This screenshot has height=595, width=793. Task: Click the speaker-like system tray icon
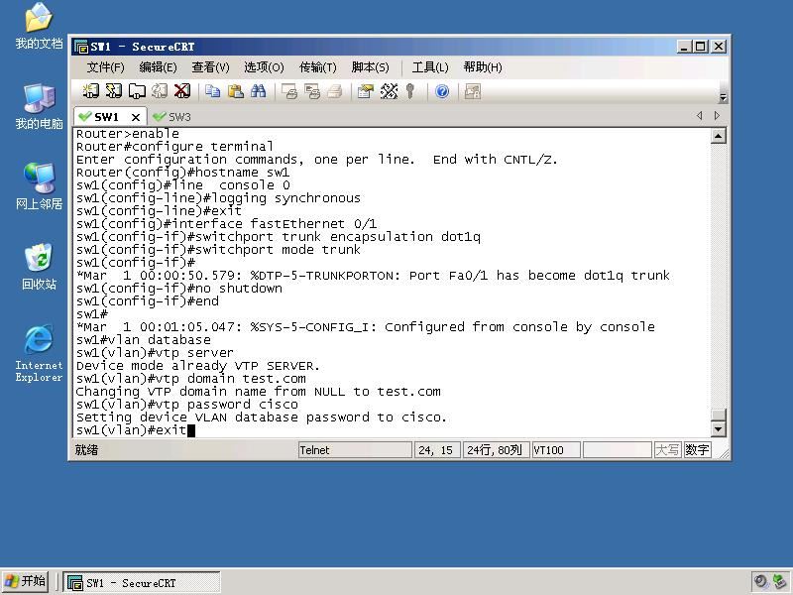tap(759, 582)
